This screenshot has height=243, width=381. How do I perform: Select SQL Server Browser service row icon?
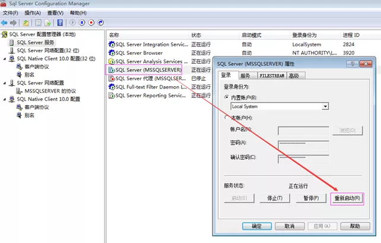[x=112, y=53]
